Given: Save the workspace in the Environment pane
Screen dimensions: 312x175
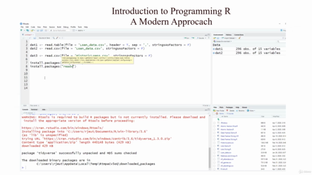Looking at the screenshot, I should tap(218, 38).
